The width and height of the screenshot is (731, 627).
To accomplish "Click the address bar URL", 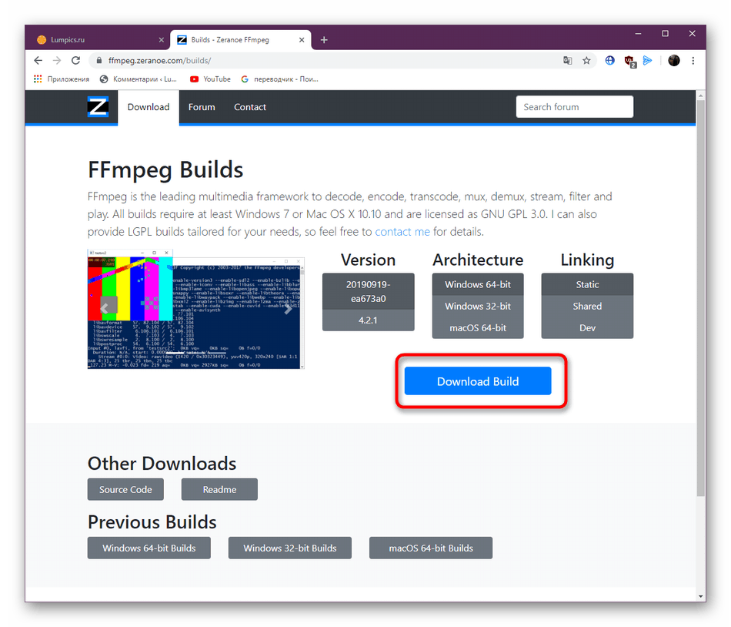I will pyautogui.click(x=159, y=60).
